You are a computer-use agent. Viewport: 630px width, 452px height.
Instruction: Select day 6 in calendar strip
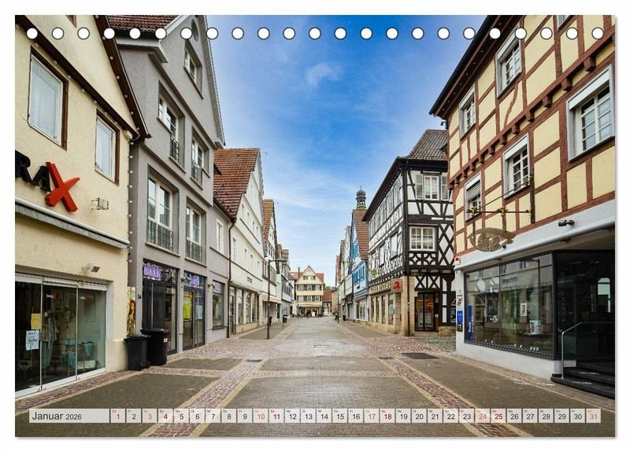pyautogui.click(x=198, y=416)
